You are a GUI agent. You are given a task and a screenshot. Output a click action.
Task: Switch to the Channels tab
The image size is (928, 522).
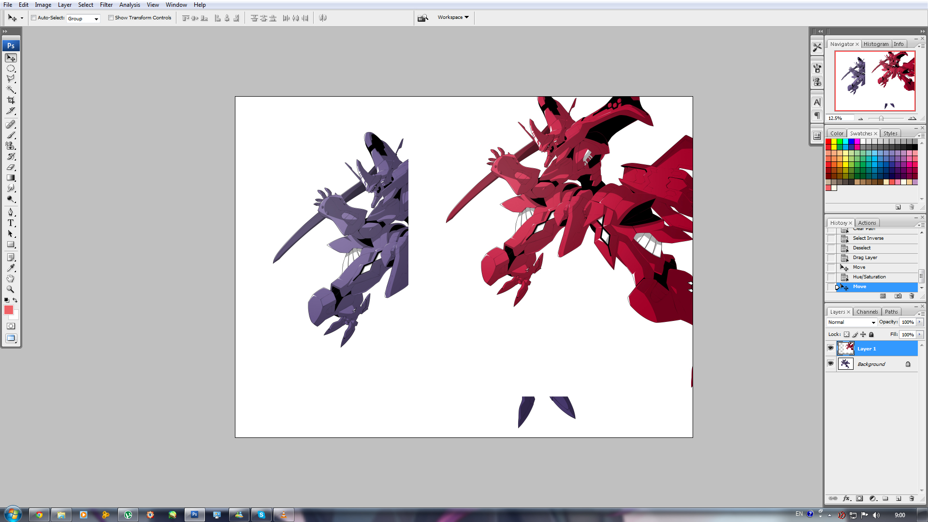click(867, 312)
